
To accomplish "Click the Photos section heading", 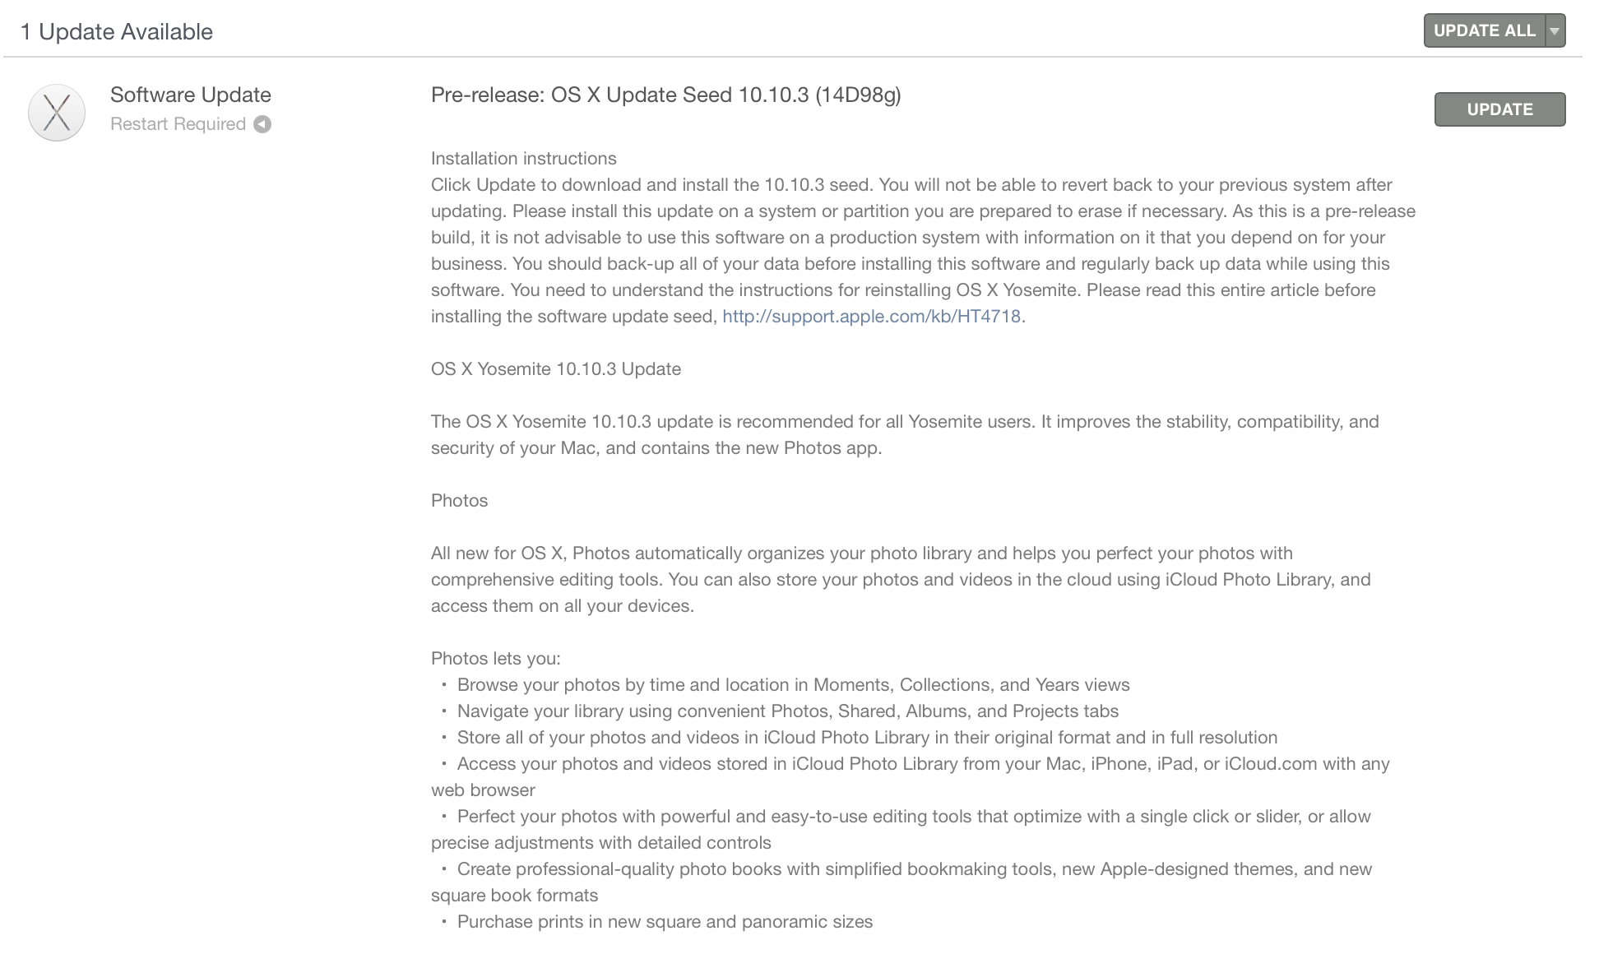I will (459, 501).
